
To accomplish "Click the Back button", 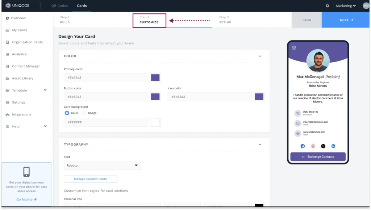I will point(307,20).
